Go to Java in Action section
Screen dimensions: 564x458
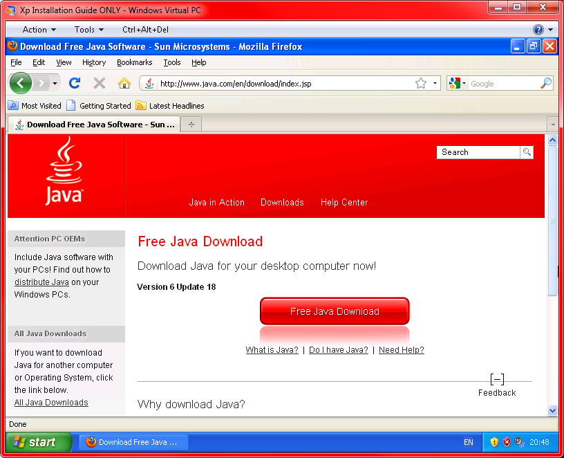(216, 202)
